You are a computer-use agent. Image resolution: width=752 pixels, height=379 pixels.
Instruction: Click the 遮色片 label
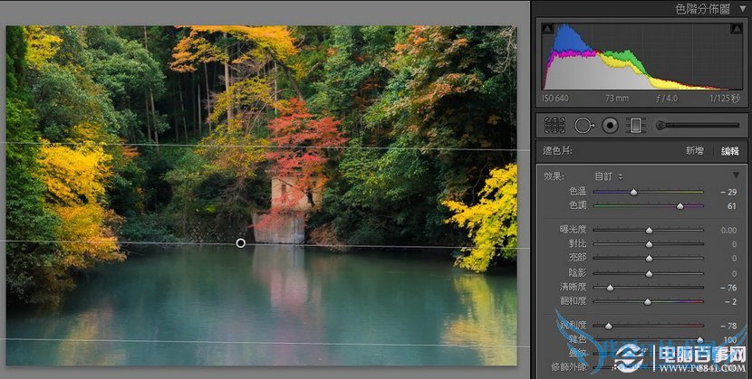[x=557, y=151]
